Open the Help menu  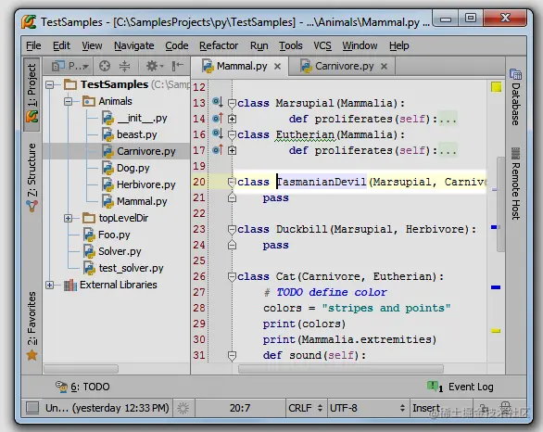click(x=398, y=45)
